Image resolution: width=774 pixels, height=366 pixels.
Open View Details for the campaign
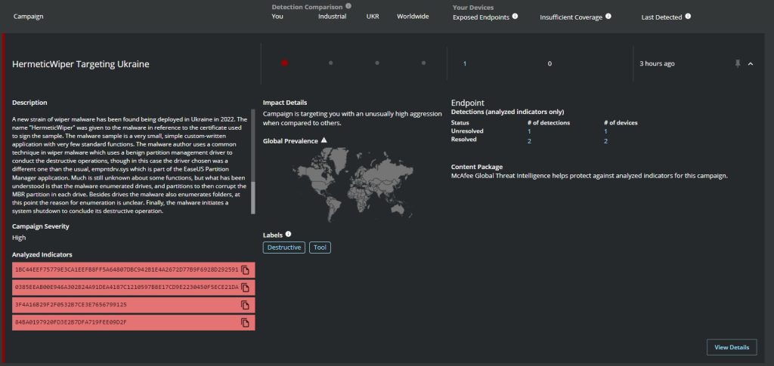[731, 347]
